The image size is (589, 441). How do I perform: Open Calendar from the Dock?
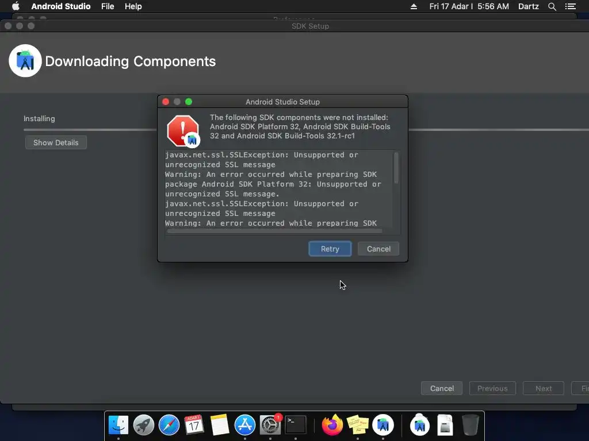(x=194, y=425)
